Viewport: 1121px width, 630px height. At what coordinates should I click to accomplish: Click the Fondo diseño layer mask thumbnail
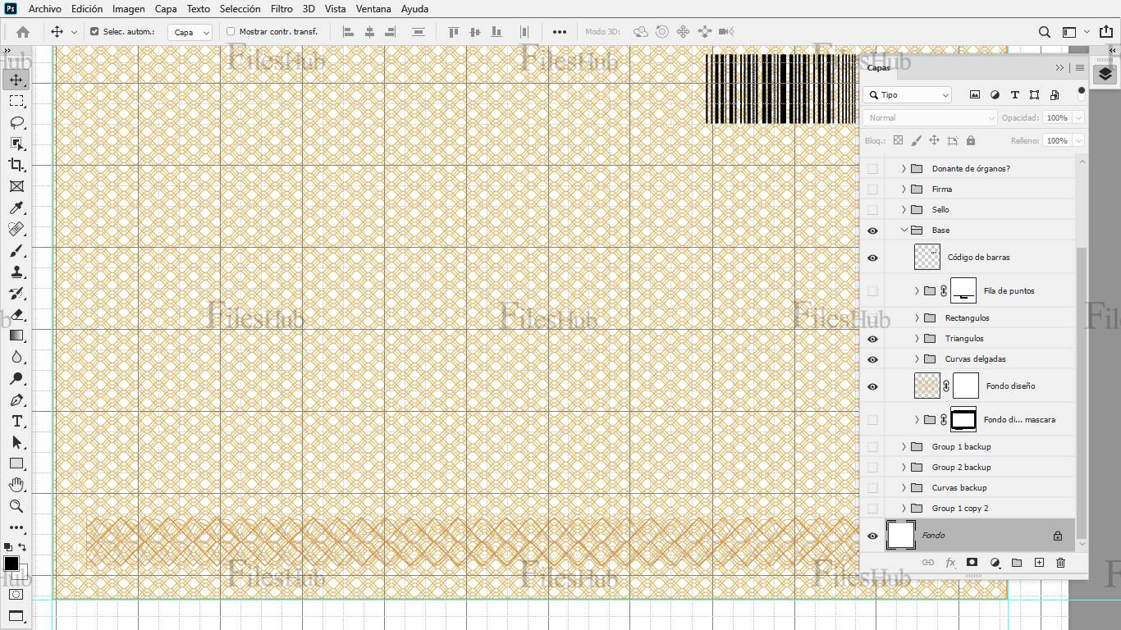coord(966,386)
